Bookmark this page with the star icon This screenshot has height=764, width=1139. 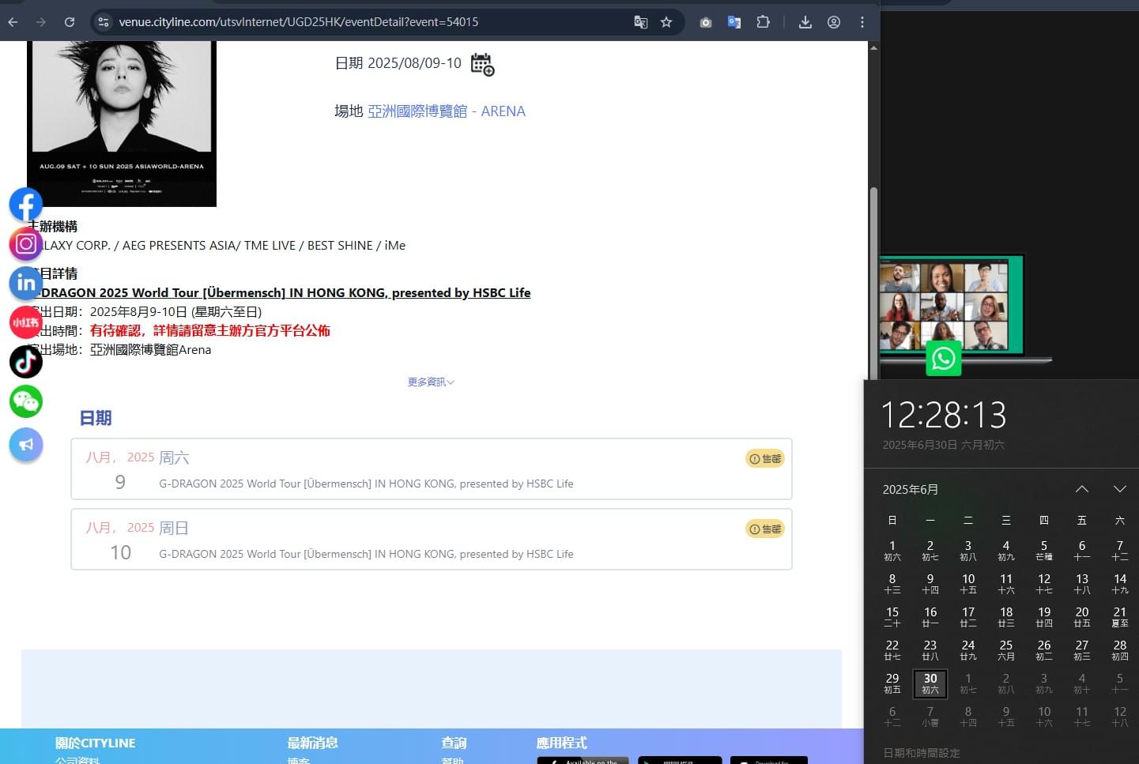(x=666, y=22)
